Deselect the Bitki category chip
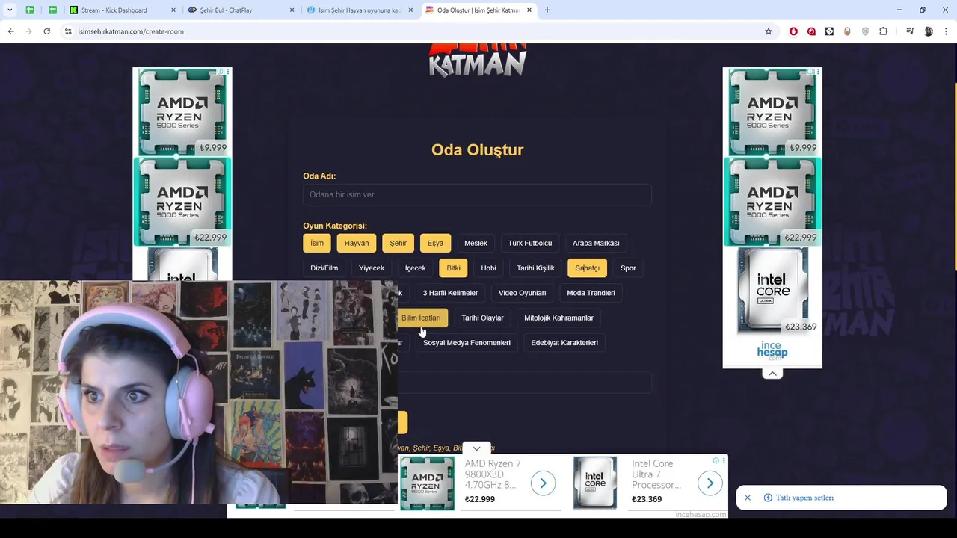 [x=454, y=268]
